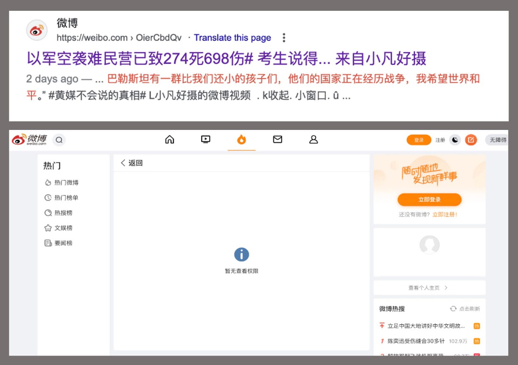
Task: Click the Weibo favicon in search result
Action: [x=37, y=31]
